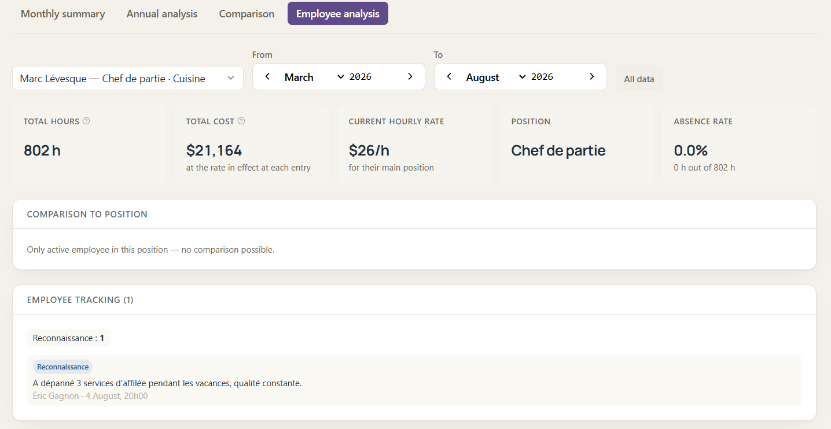Go to next month in From picker
This screenshot has height=429, width=831.
point(410,77)
